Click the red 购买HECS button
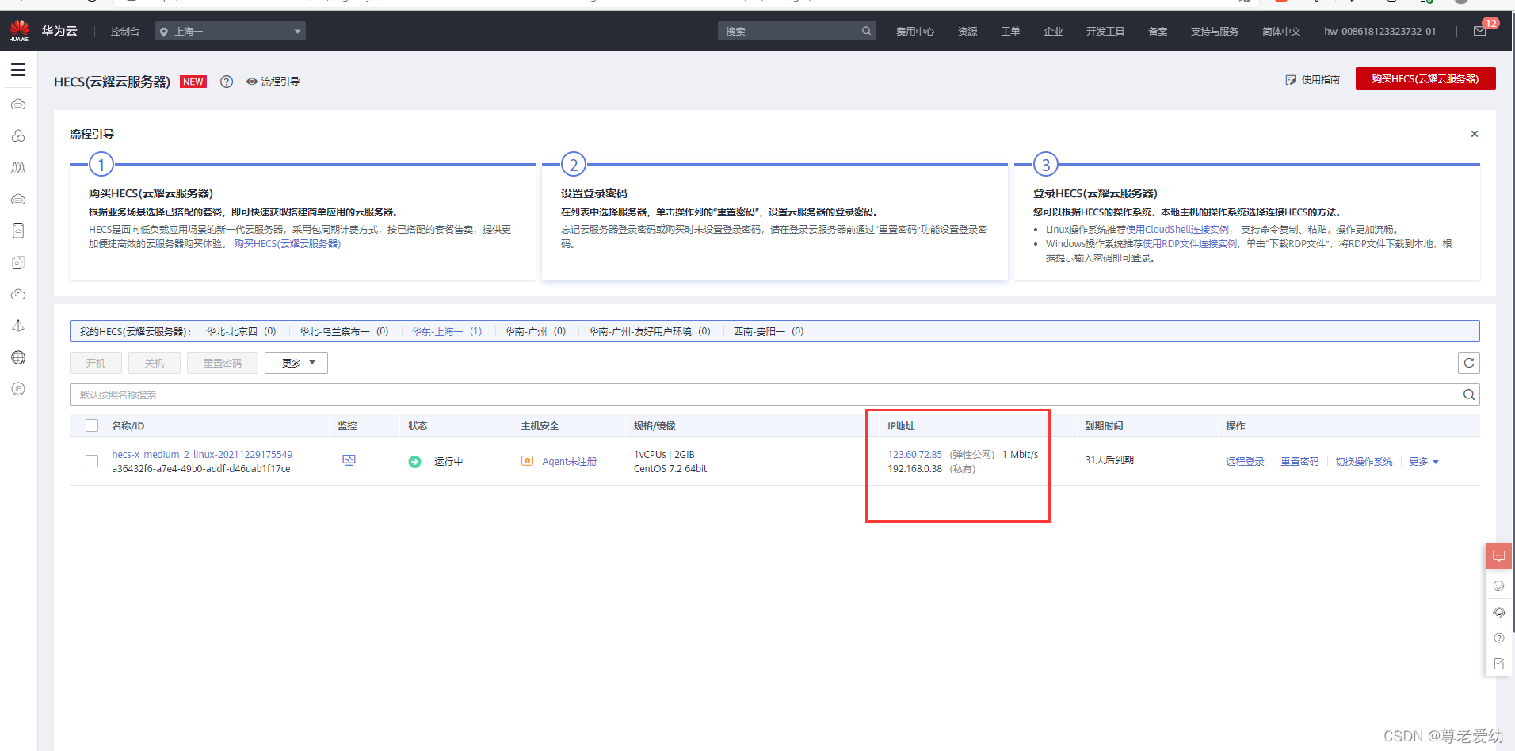The width and height of the screenshot is (1515, 751). [1425, 78]
